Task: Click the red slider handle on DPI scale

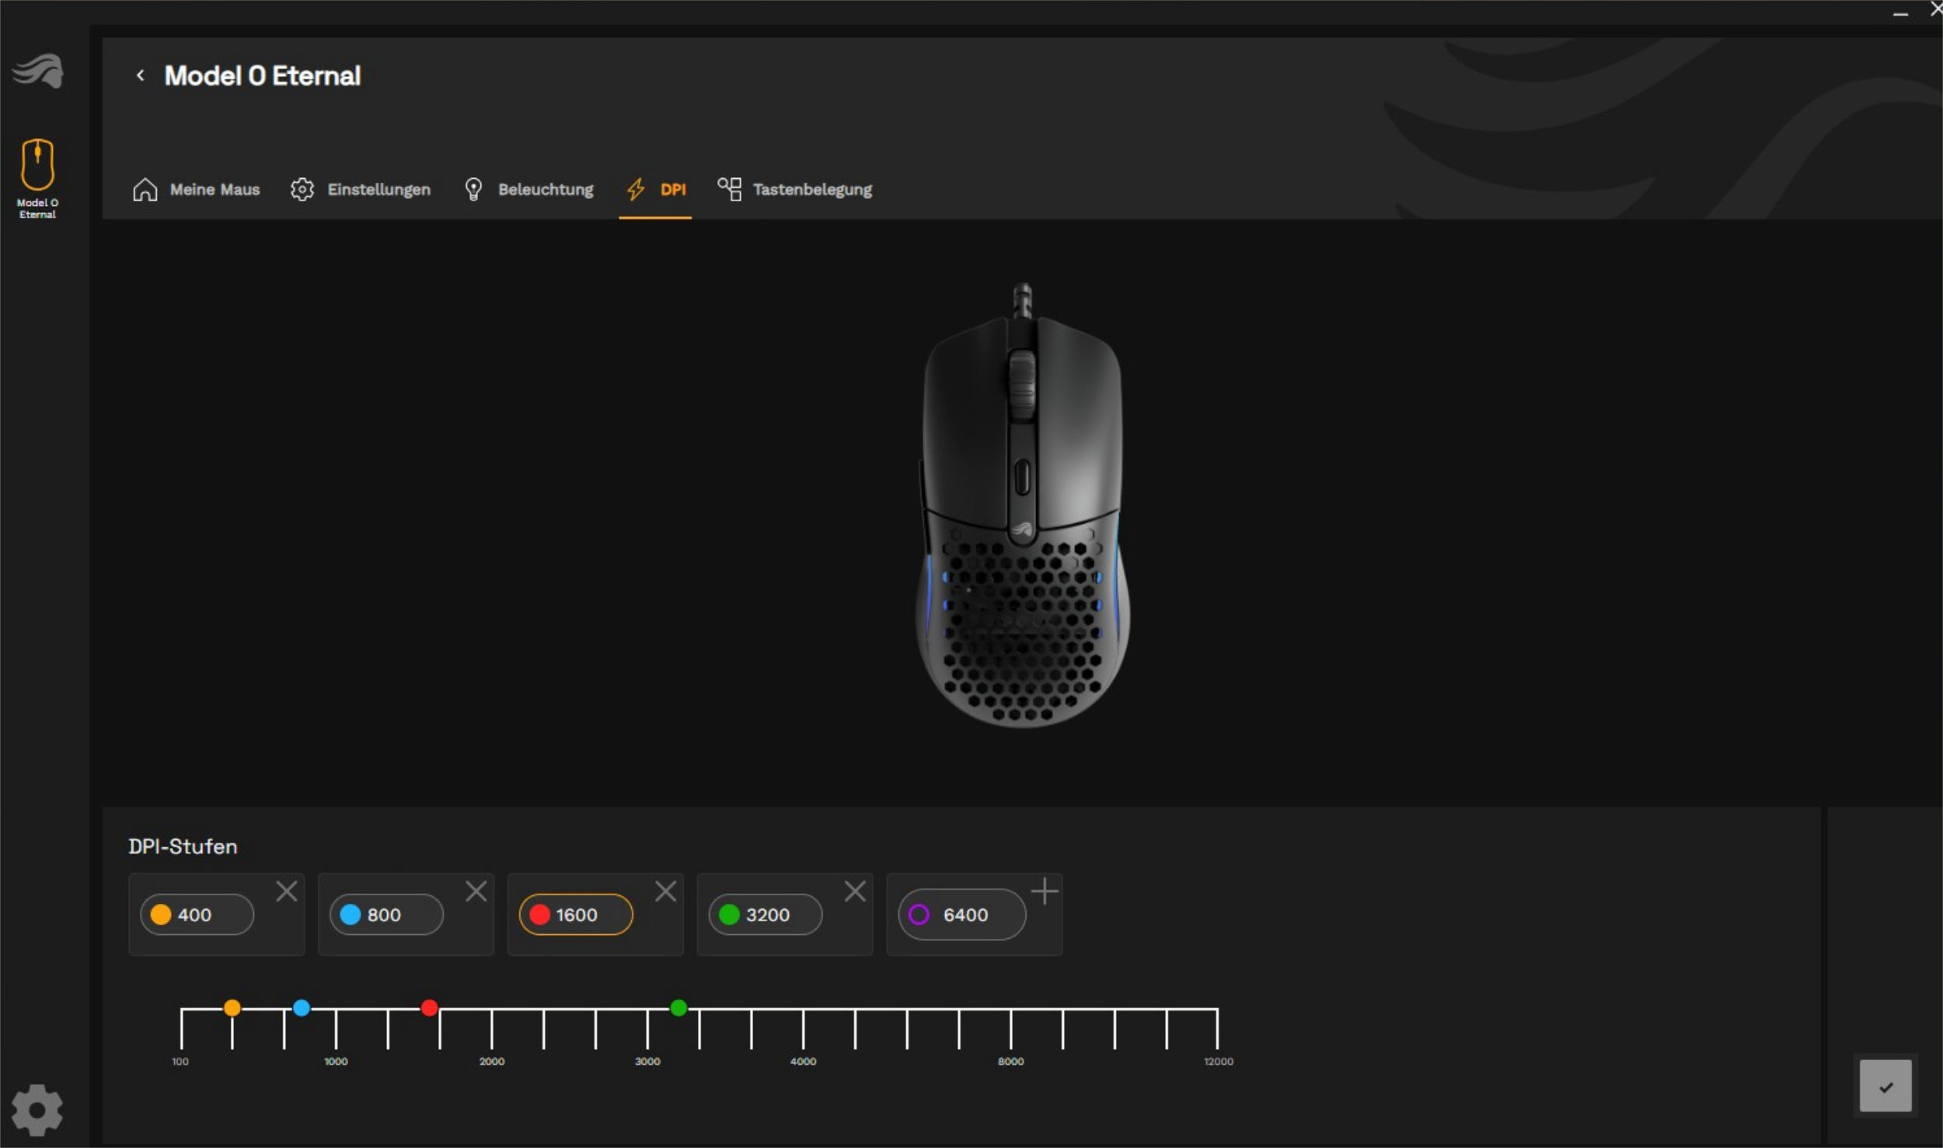Action: tap(429, 1008)
